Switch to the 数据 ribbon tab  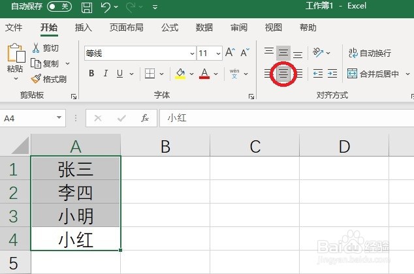pos(204,27)
